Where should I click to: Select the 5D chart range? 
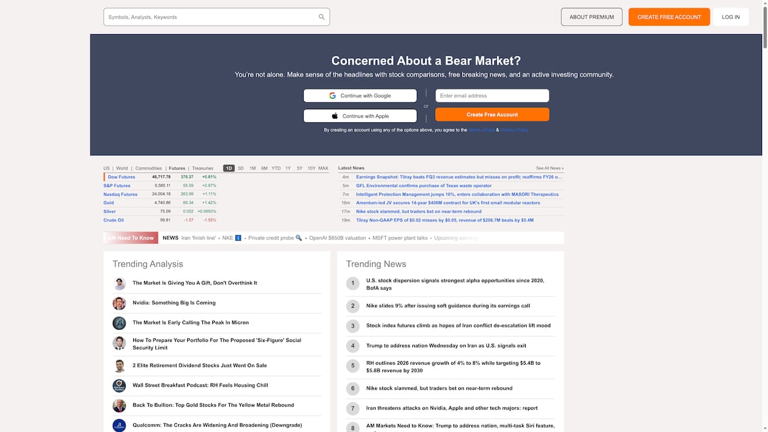(241, 169)
